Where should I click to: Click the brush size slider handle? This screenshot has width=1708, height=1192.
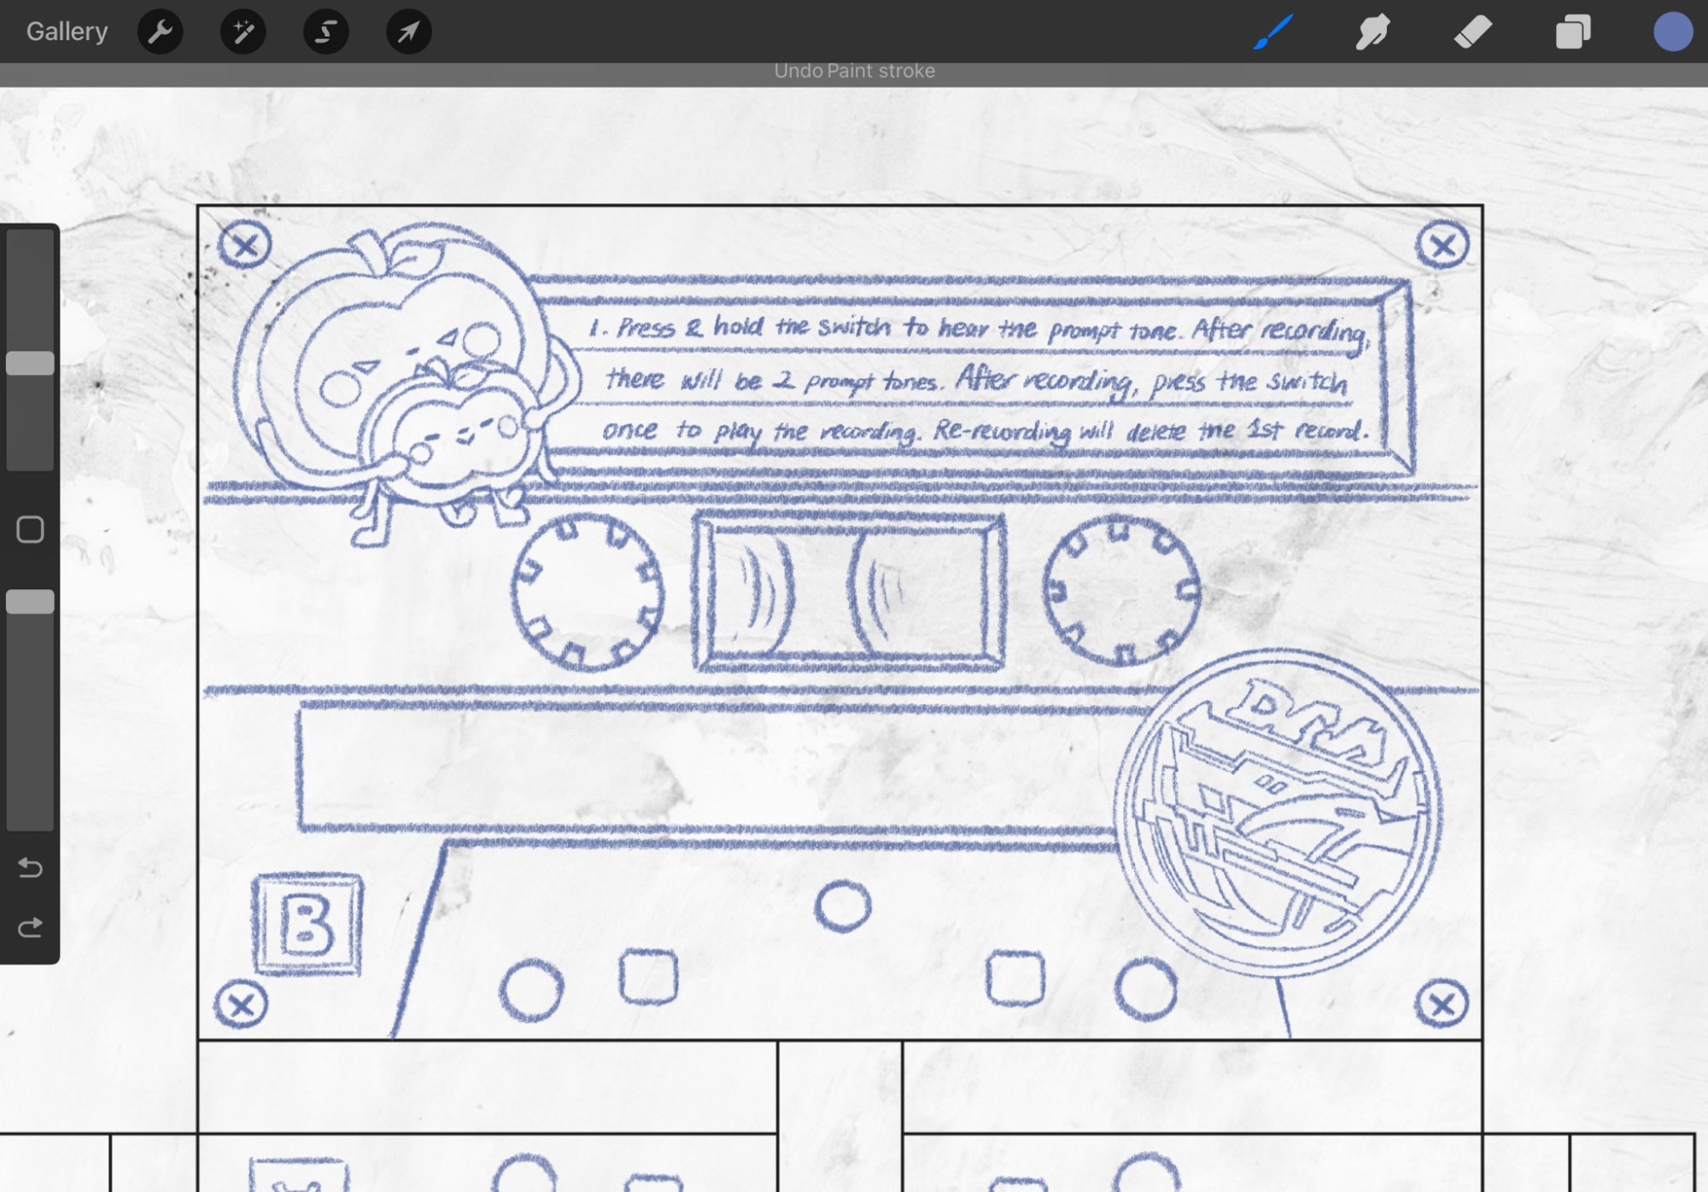(30, 363)
